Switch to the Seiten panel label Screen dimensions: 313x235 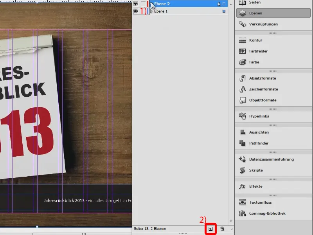coord(255,2)
